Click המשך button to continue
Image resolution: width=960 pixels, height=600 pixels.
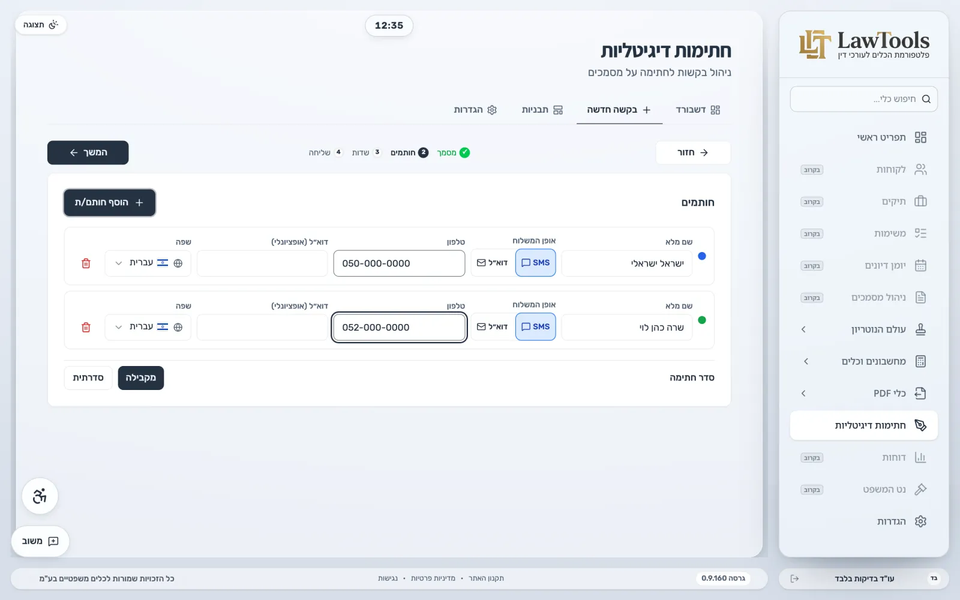coord(88,152)
